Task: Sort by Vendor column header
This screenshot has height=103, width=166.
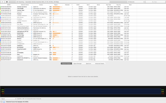Action: click(41, 5)
